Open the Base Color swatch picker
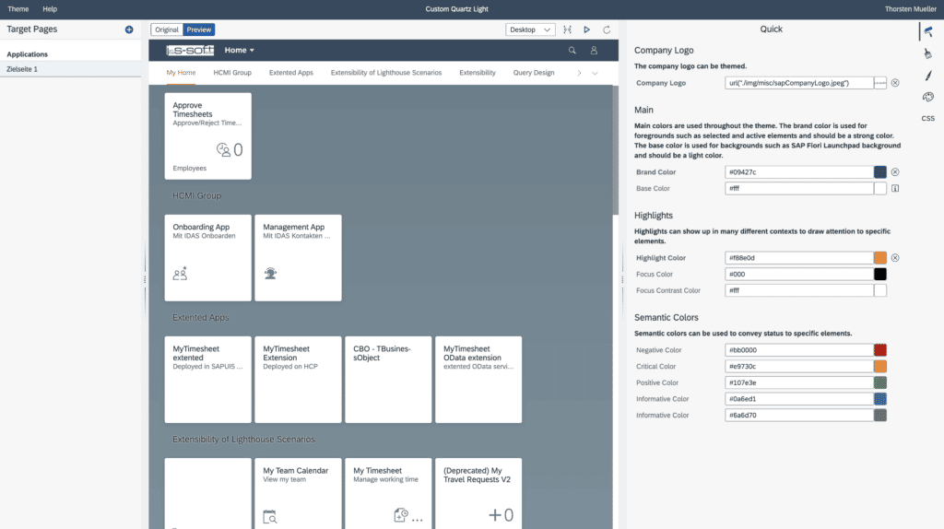Screen dimensions: 944x529 click(x=880, y=188)
